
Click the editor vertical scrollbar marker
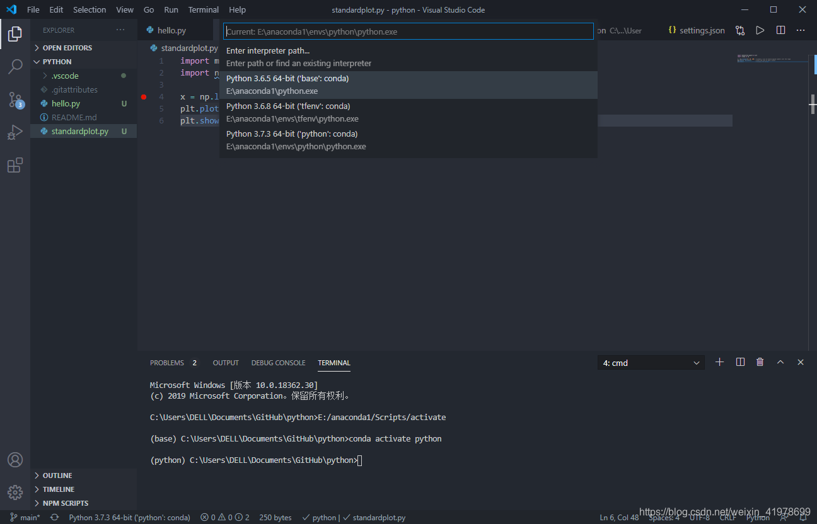coord(813,104)
